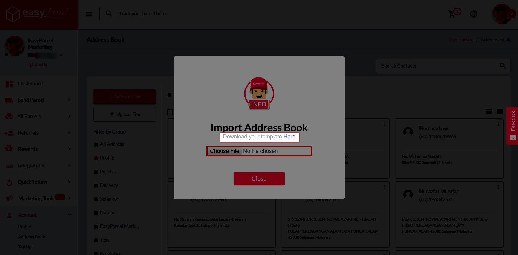
Task: Click the globe language icon
Action: pos(474,14)
